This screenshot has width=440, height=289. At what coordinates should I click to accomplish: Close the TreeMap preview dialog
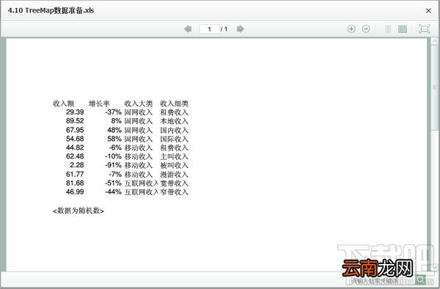(428, 11)
